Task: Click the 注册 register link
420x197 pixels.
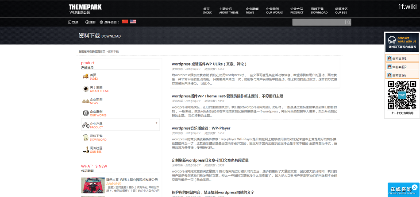Action: click(90, 22)
